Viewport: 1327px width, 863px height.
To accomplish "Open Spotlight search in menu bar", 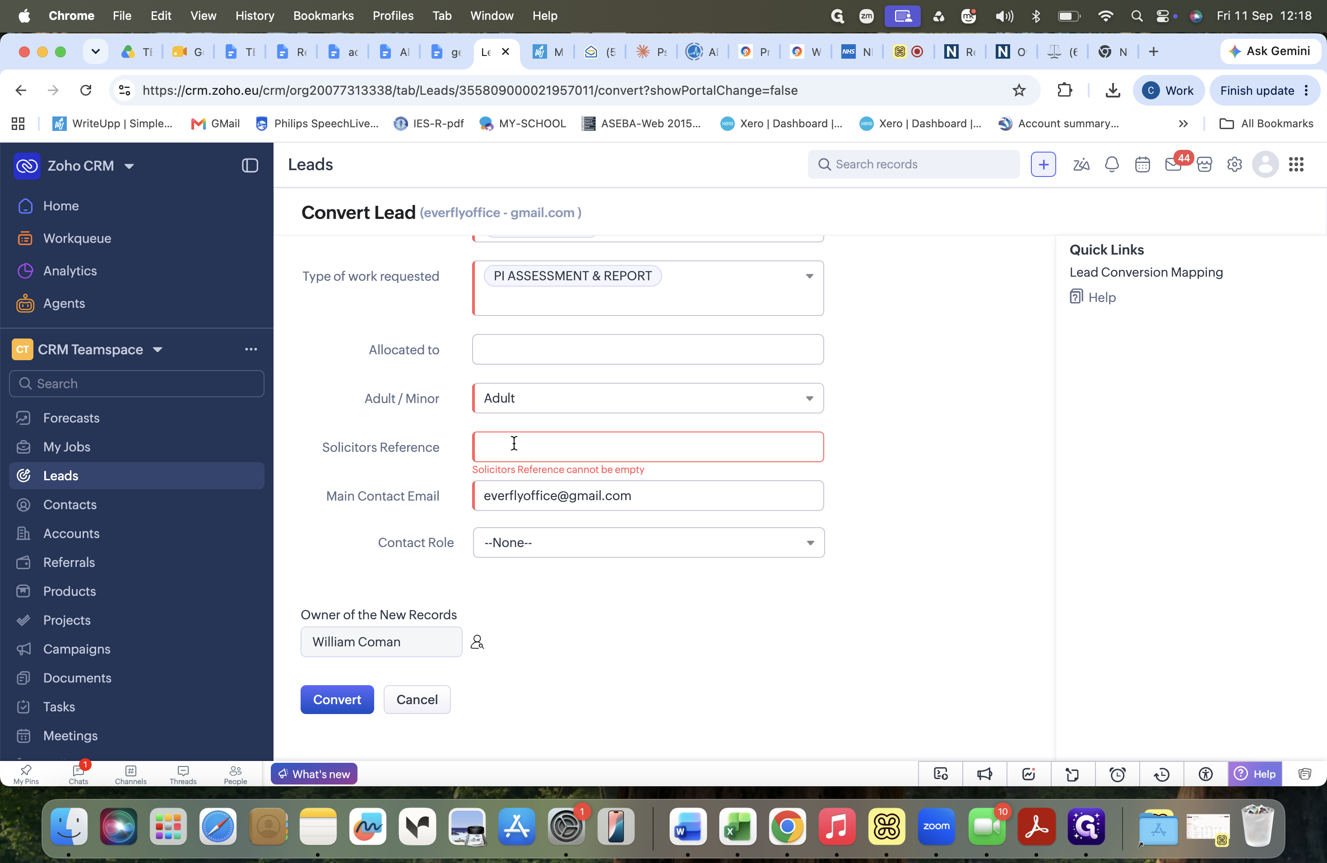I will pos(1137,16).
